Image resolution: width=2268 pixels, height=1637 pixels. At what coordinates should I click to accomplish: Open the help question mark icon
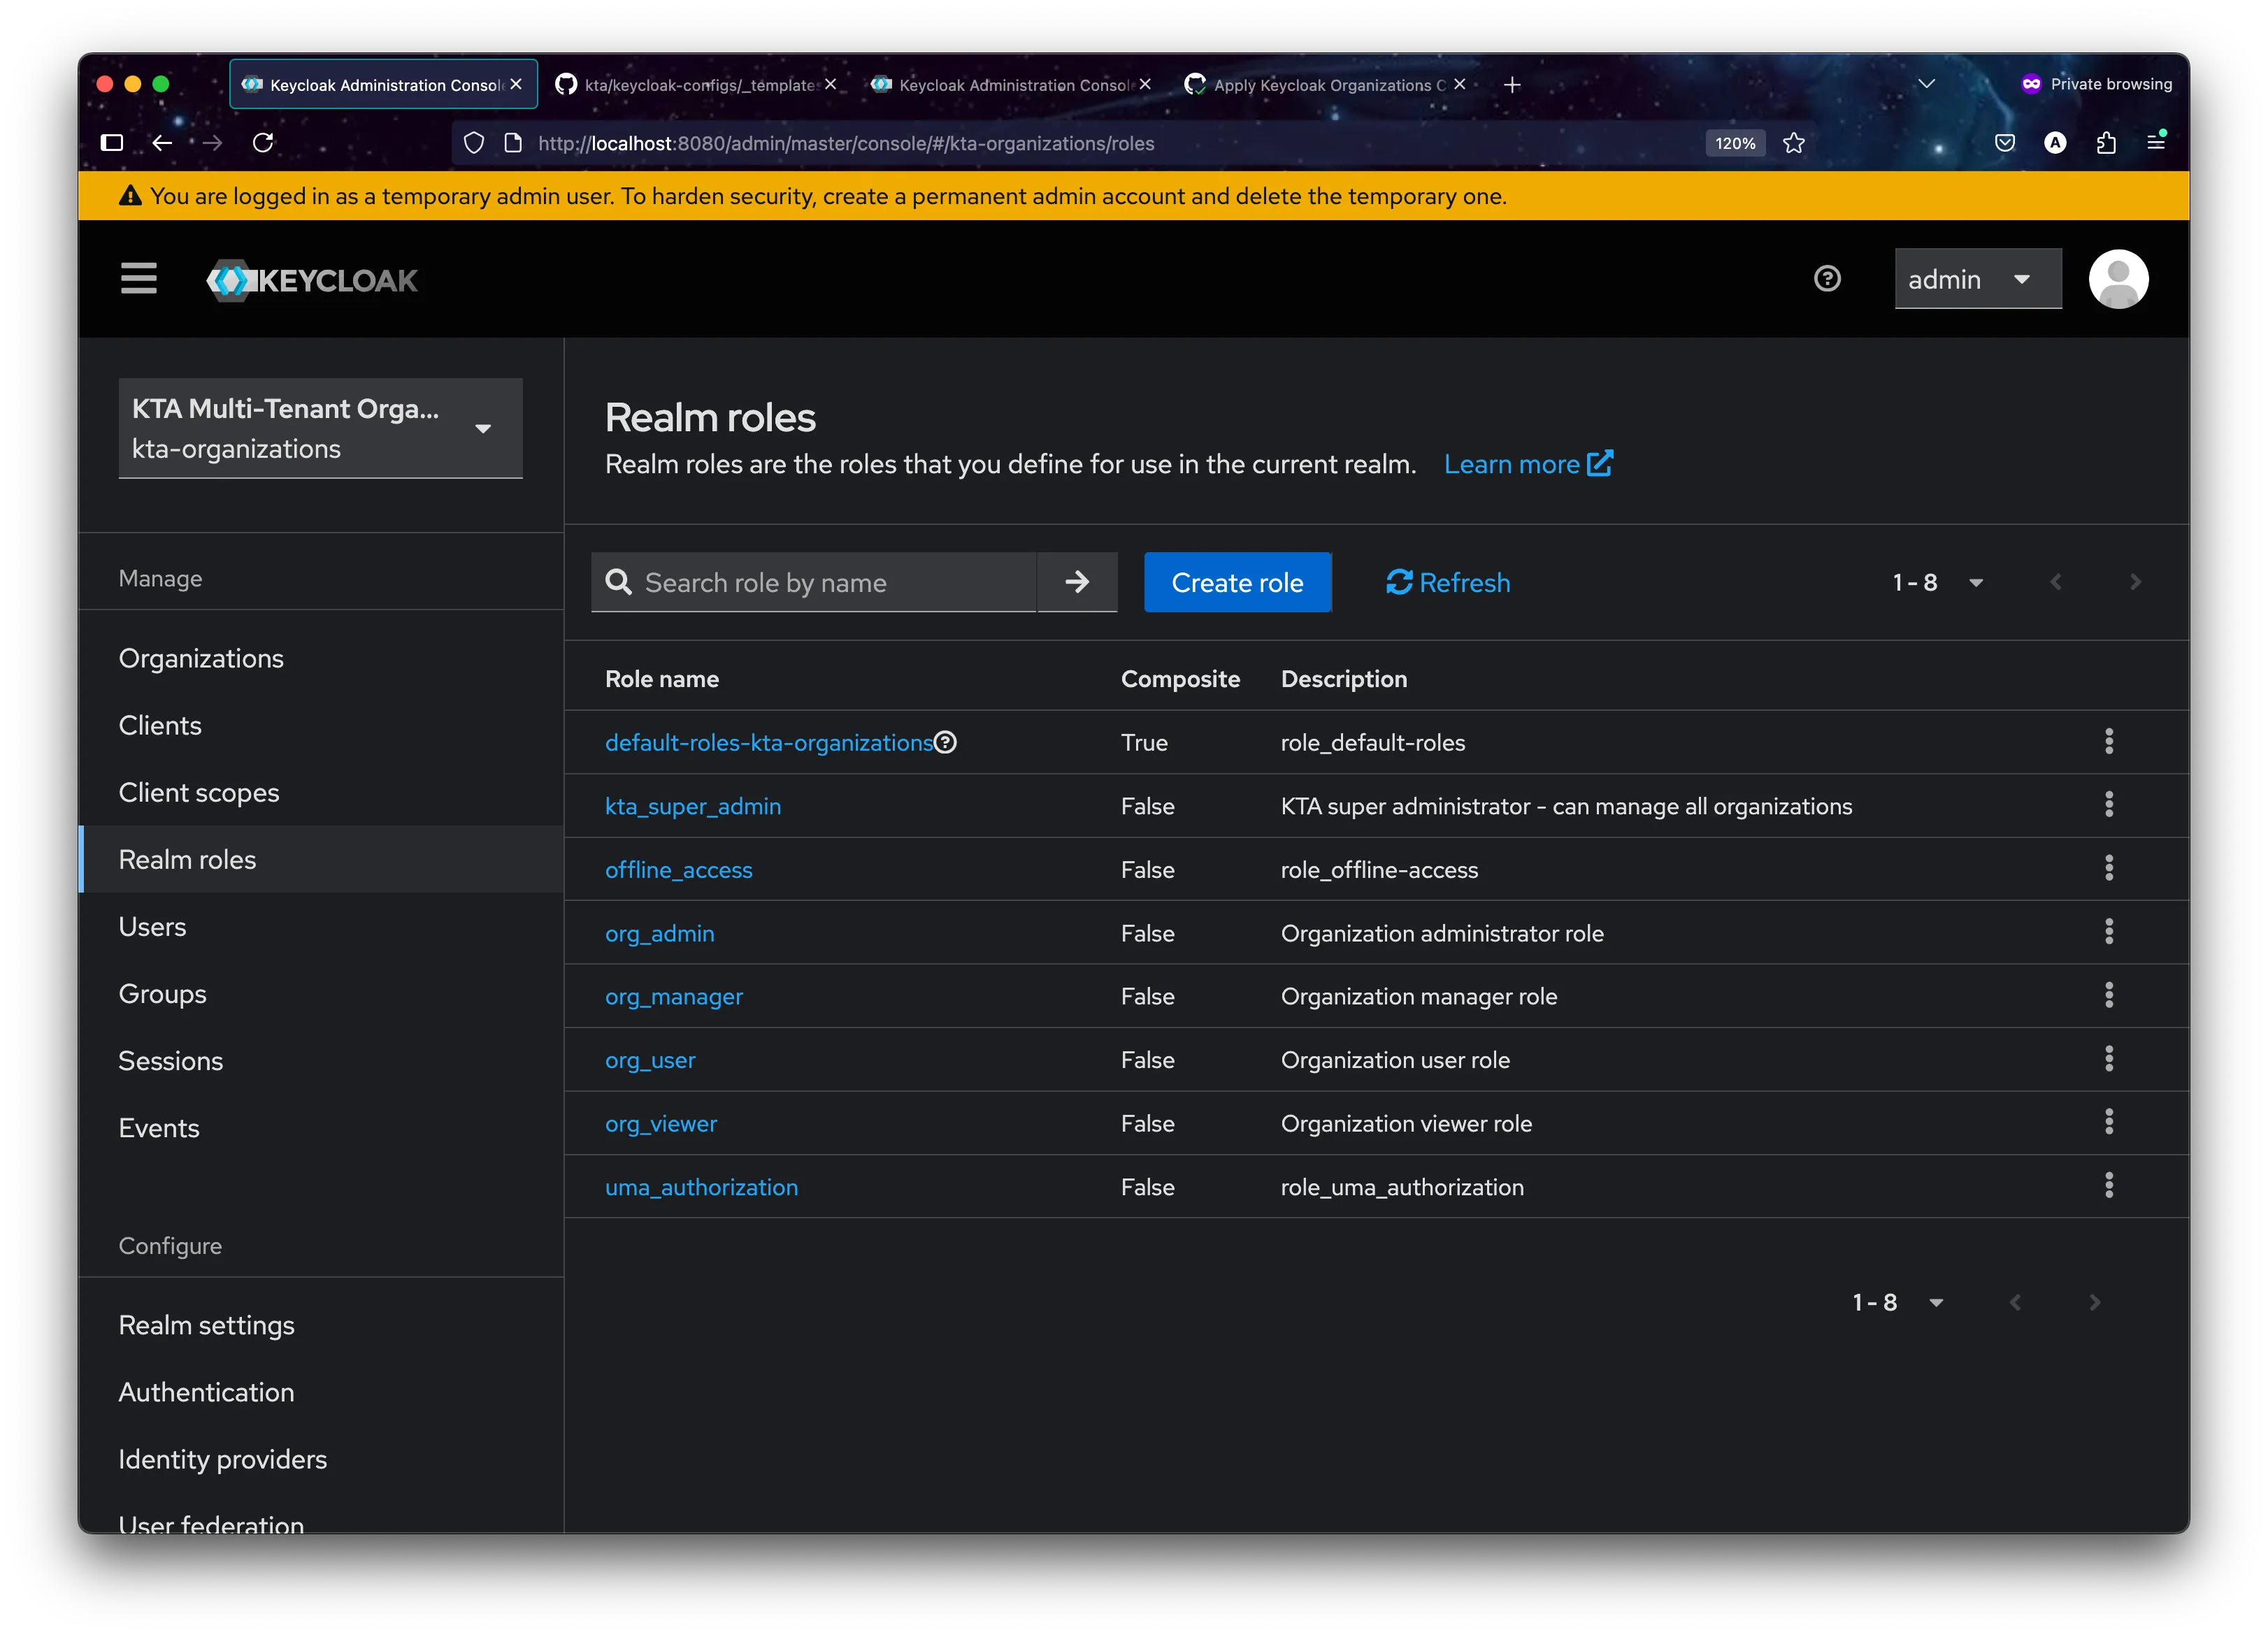1827,278
